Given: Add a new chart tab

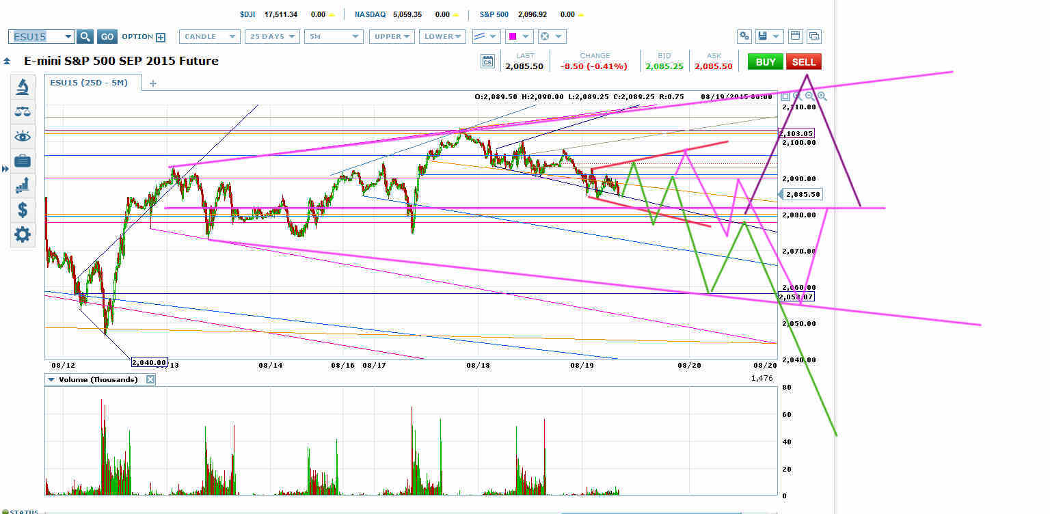Looking at the screenshot, I should point(153,83).
